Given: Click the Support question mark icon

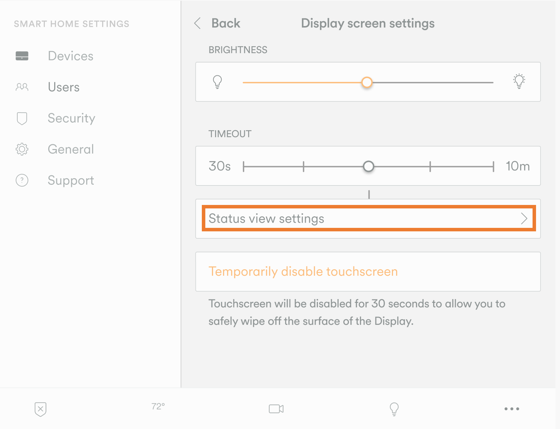Looking at the screenshot, I should (22, 180).
